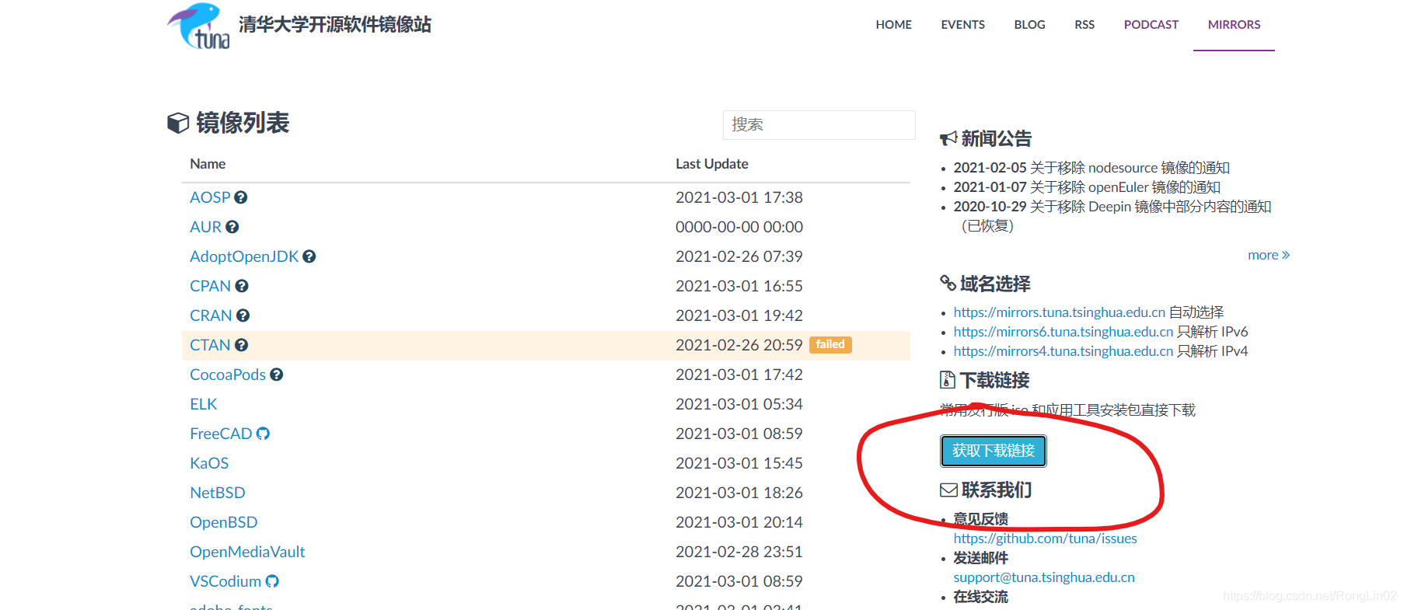Open the OpenBSD mirror link
The width and height of the screenshot is (1404, 610).
click(224, 522)
